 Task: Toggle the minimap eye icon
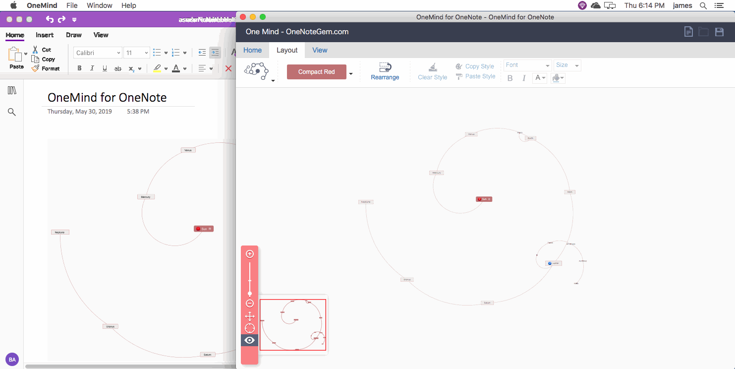(x=250, y=340)
